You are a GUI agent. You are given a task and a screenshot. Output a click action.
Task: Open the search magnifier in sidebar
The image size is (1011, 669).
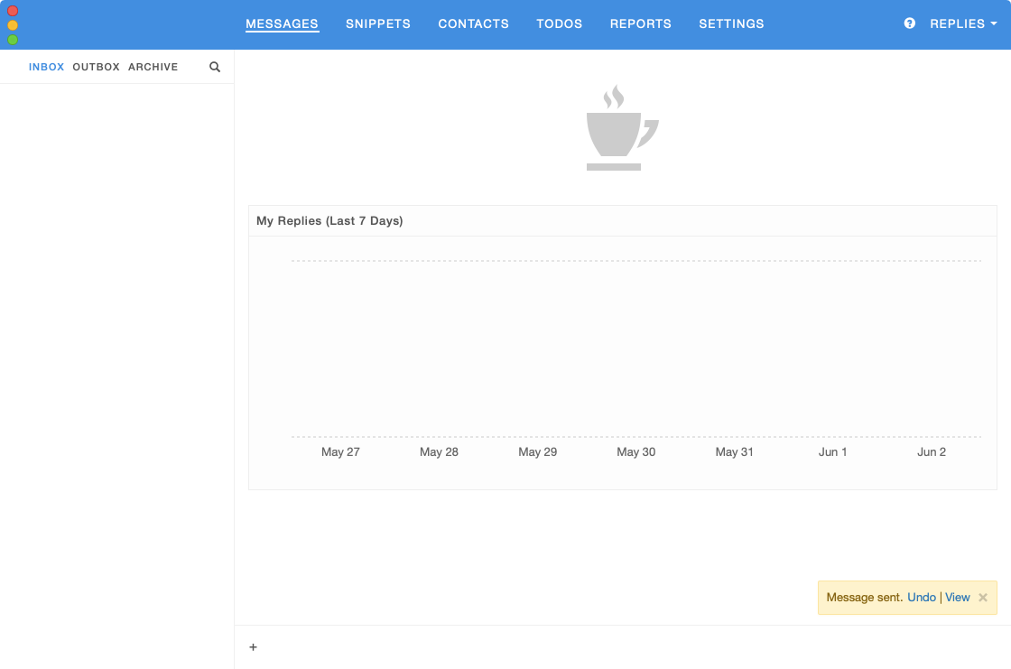click(215, 67)
